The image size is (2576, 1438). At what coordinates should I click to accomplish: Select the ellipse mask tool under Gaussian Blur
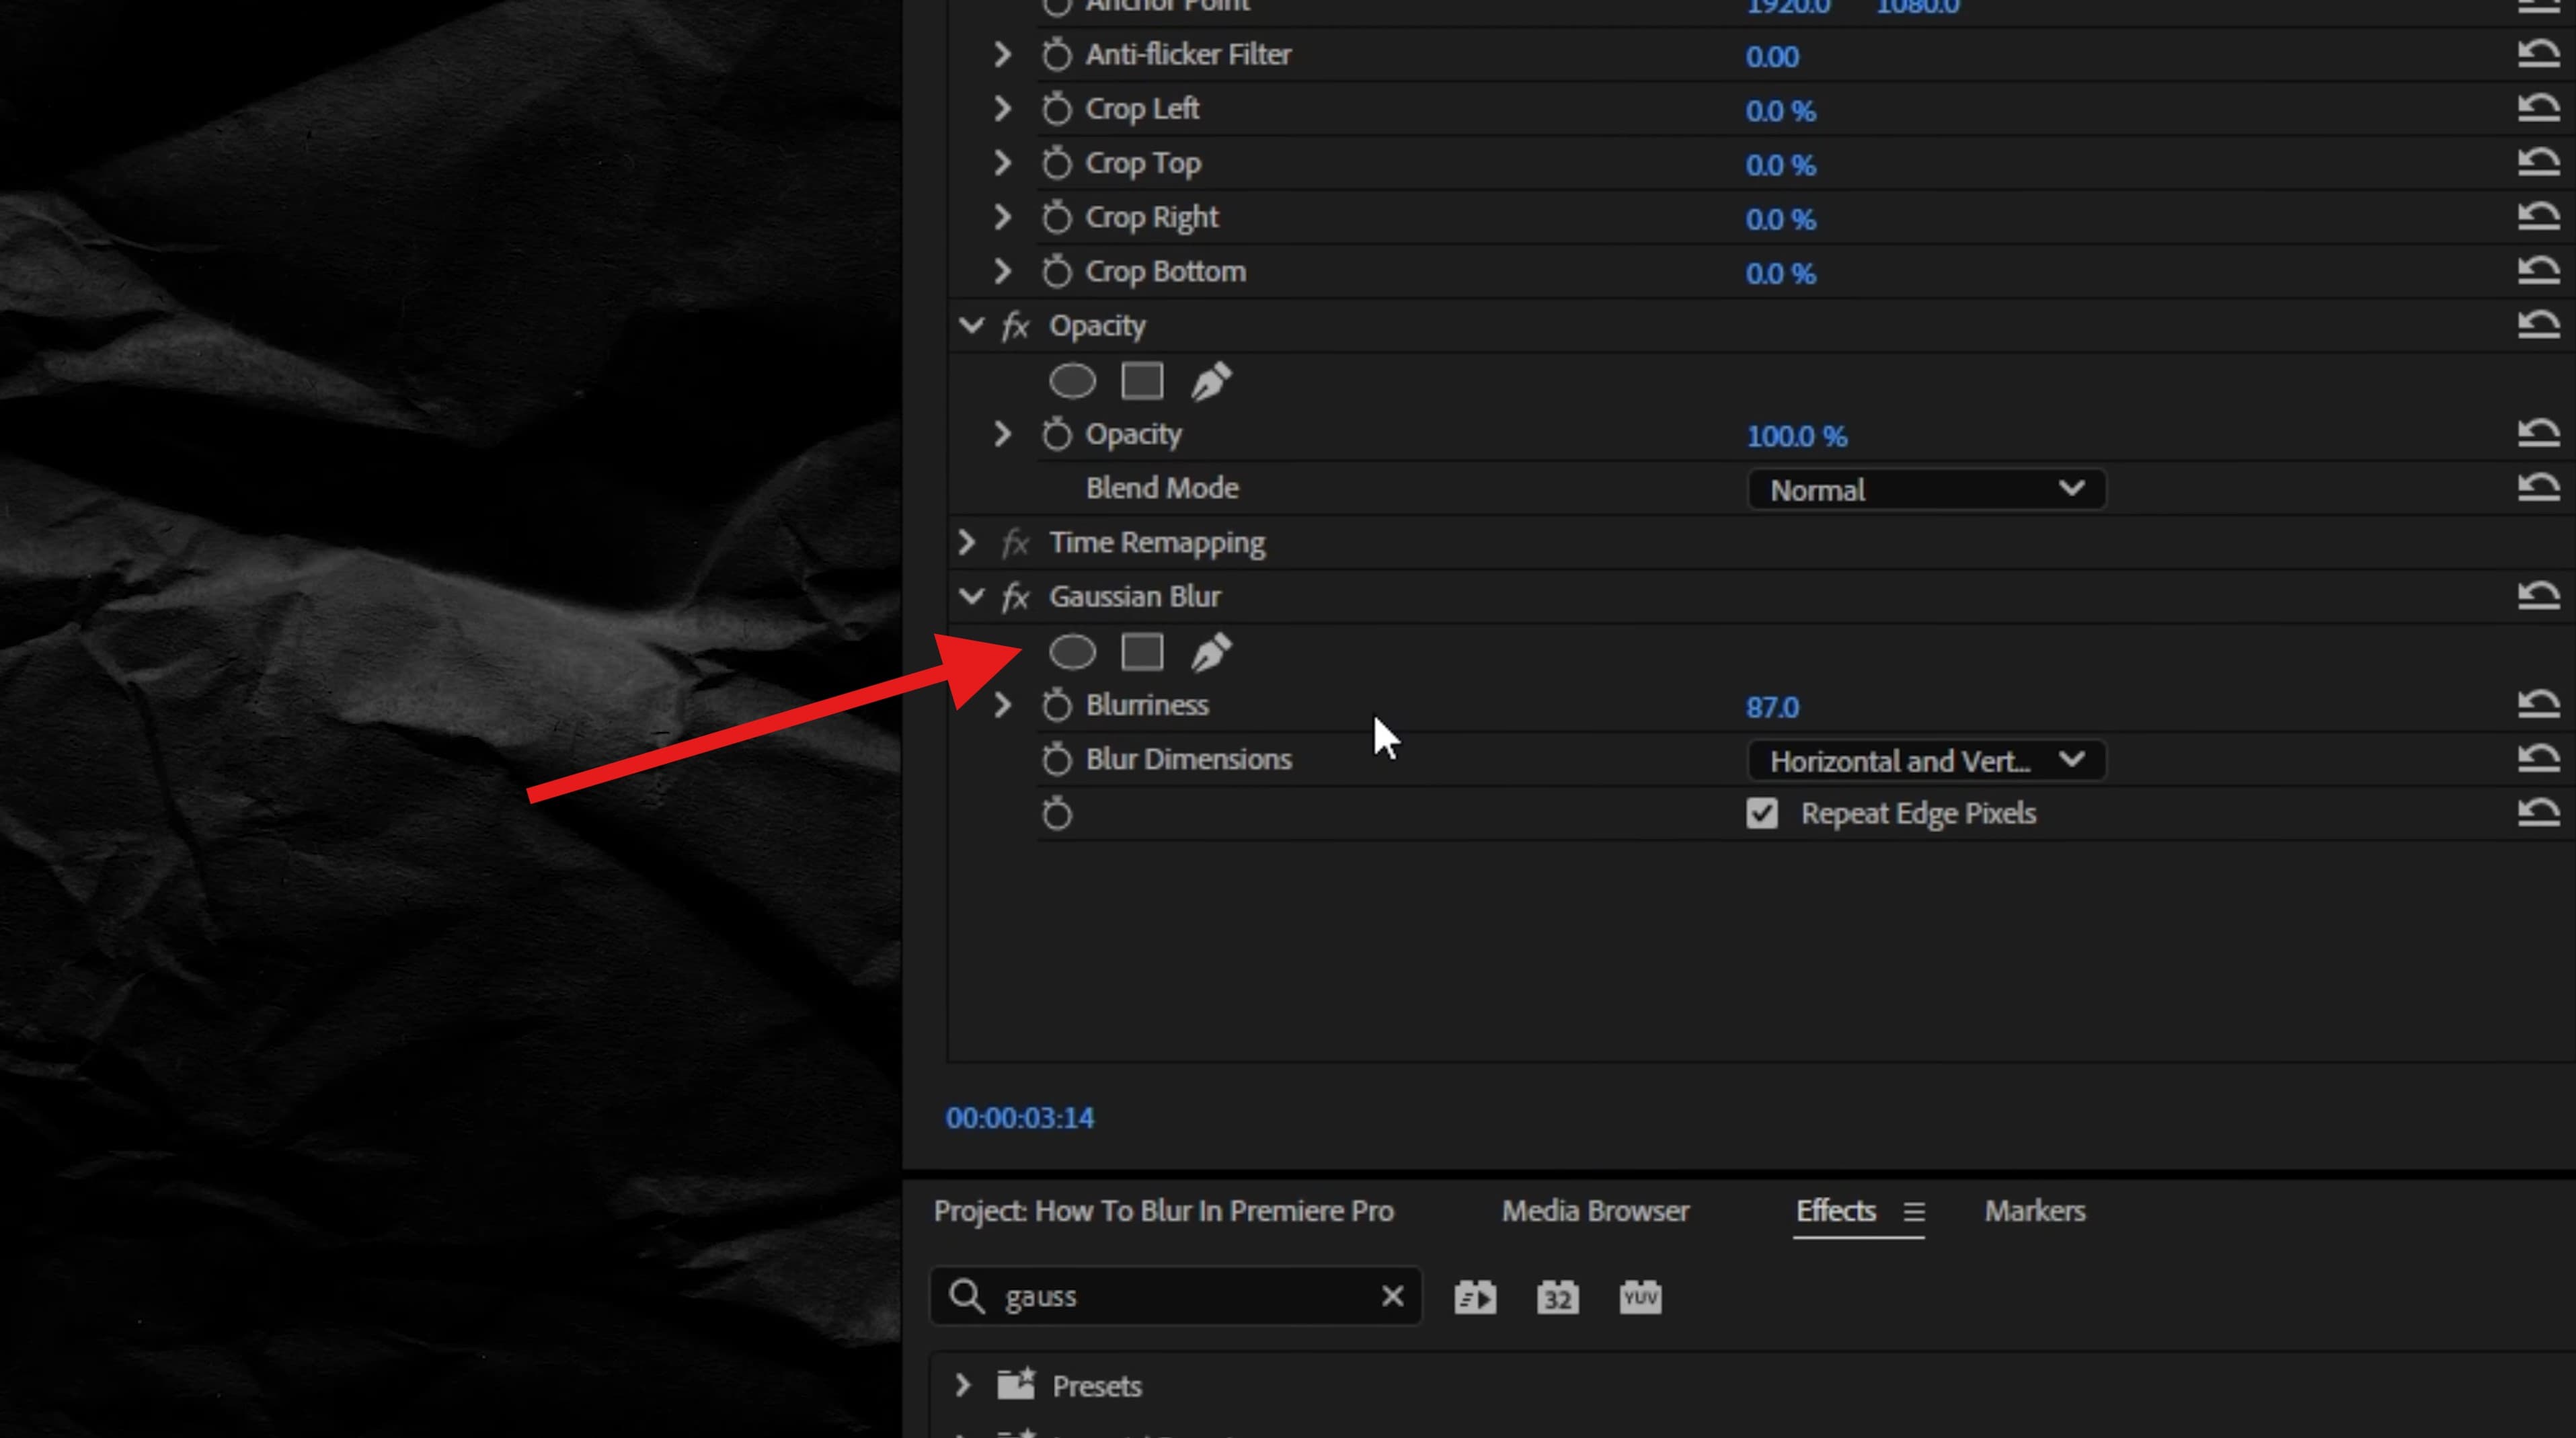tap(1072, 651)
